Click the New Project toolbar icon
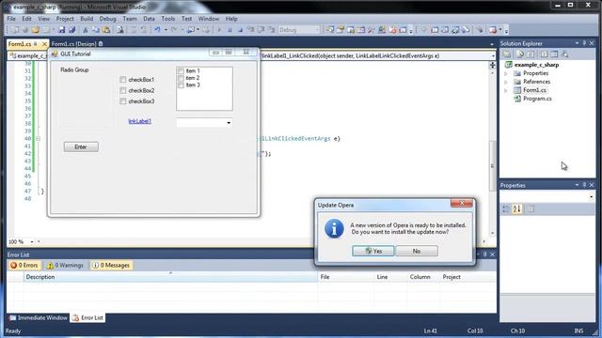The image size is (602, 338). coord(15,30)
